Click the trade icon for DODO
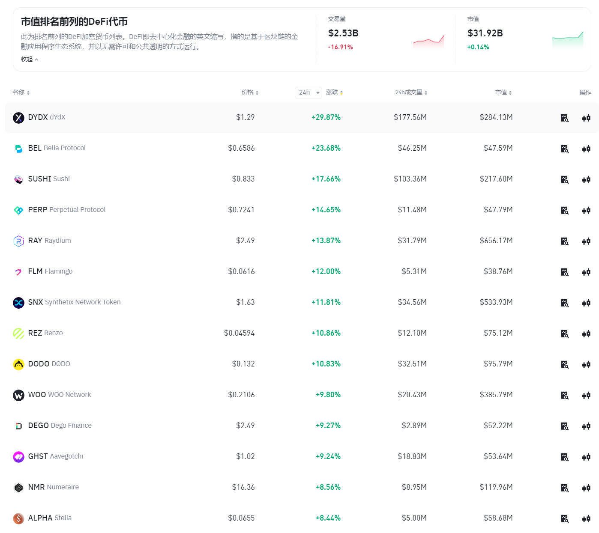 click(586, 364)
